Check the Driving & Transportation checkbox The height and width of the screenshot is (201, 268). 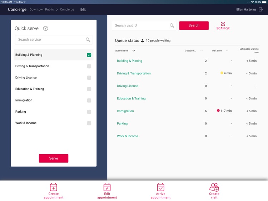pos(89,66)
